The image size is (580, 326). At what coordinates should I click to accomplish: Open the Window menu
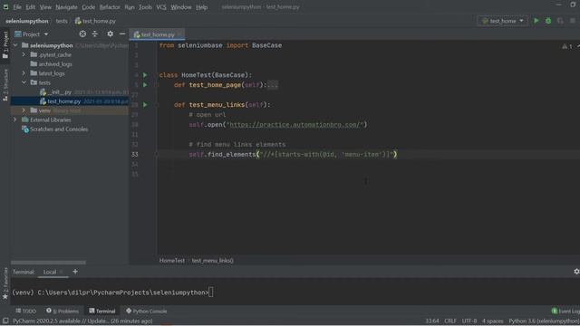click(x=181, y=7)
